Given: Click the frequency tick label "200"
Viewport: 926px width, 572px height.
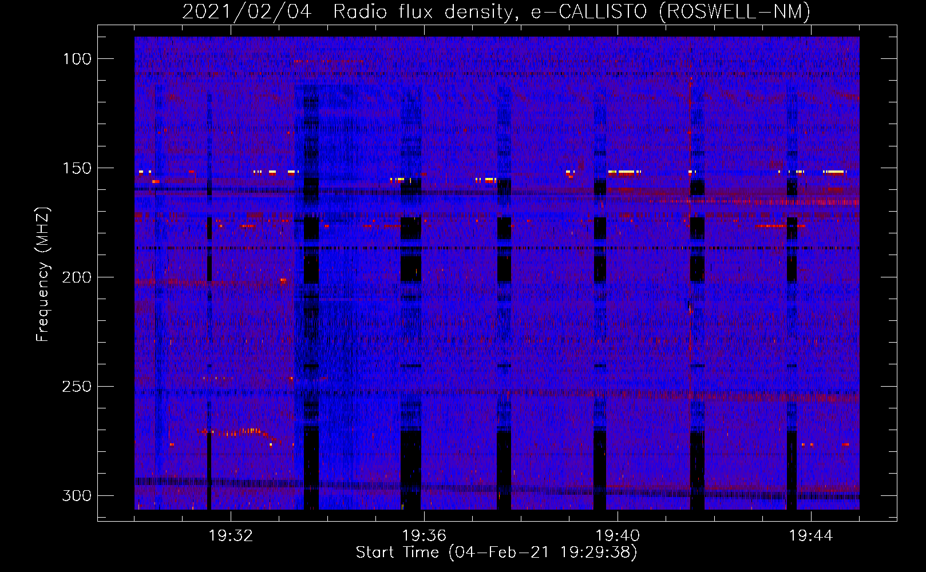Looking at the screenshot, I should click(x=77, y=277).
